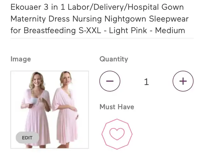Decrease quantity with the minus button
Viewport: 204px width, 156px height.
point(110,81)
